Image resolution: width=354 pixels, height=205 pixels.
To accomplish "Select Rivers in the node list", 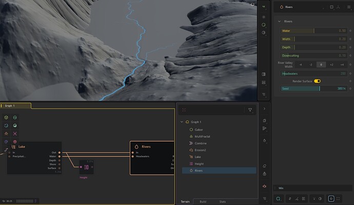I will (x=219, y=171).
